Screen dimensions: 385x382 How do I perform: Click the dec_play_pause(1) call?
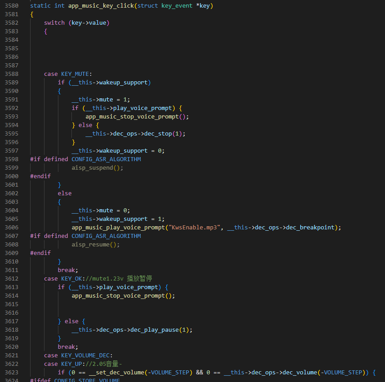159,330
